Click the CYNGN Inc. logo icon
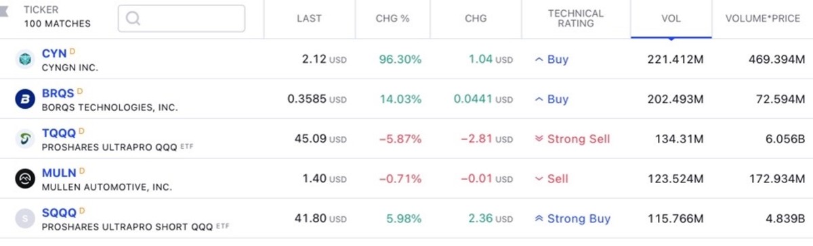The image size is (813, 246). pos(25,59)
